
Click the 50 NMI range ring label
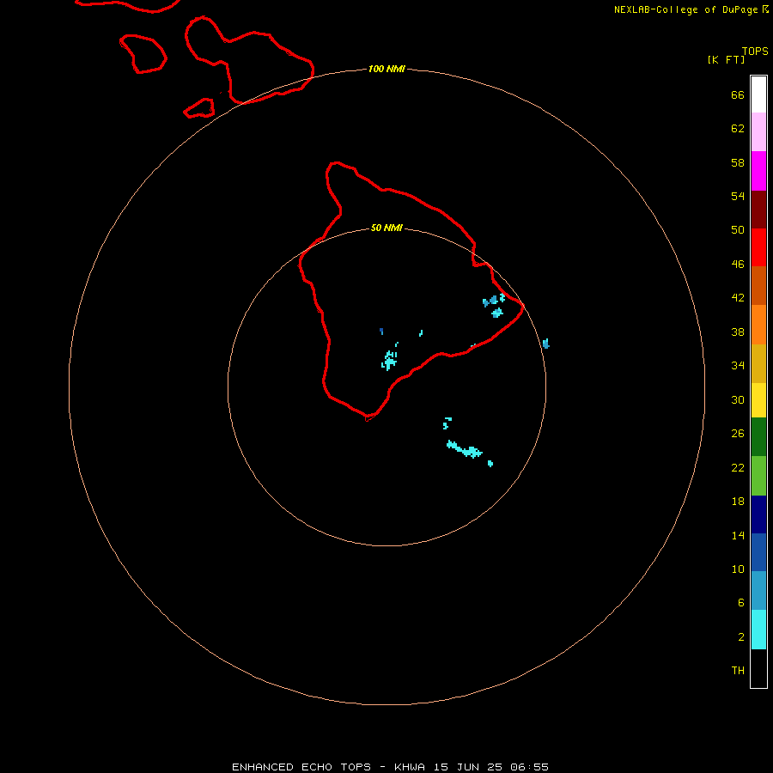pyautogui.click(x=386, y=228)
